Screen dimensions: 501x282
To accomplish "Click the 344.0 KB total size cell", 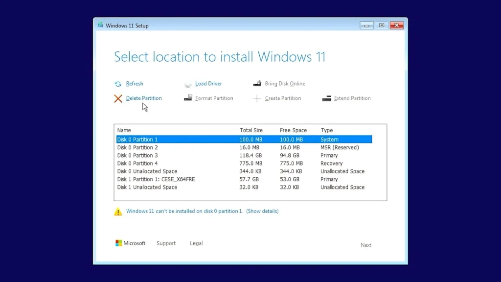I will (250, 171).
